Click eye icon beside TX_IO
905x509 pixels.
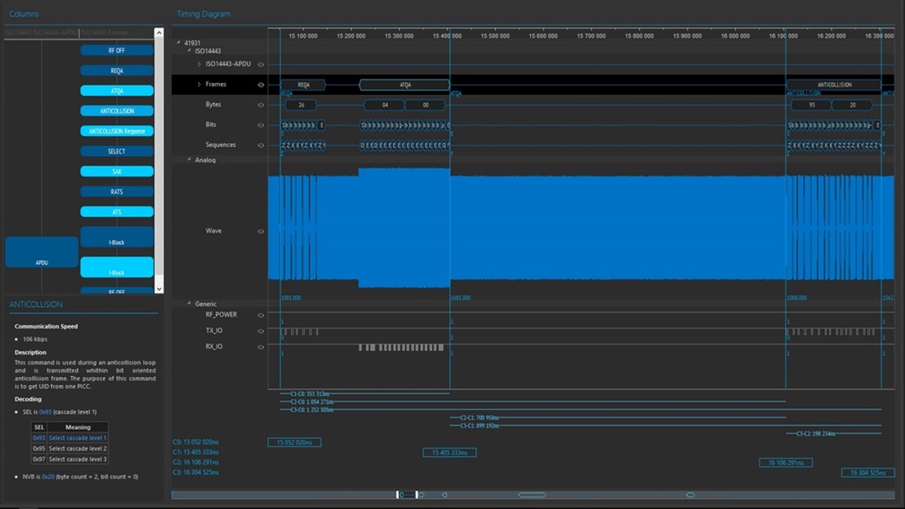(261, 331)
